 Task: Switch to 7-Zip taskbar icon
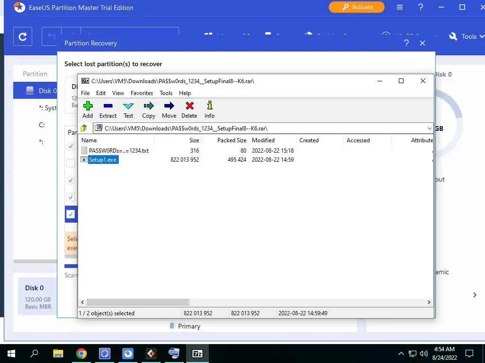pyautogui.click(x=198, y=353)
